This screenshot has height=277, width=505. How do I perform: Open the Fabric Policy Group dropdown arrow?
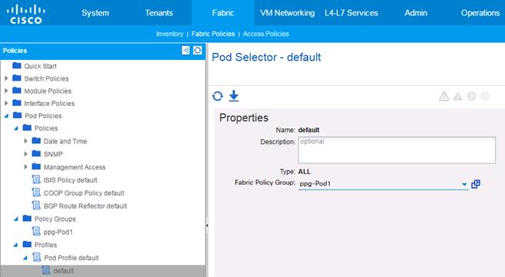tap(464, 184)
